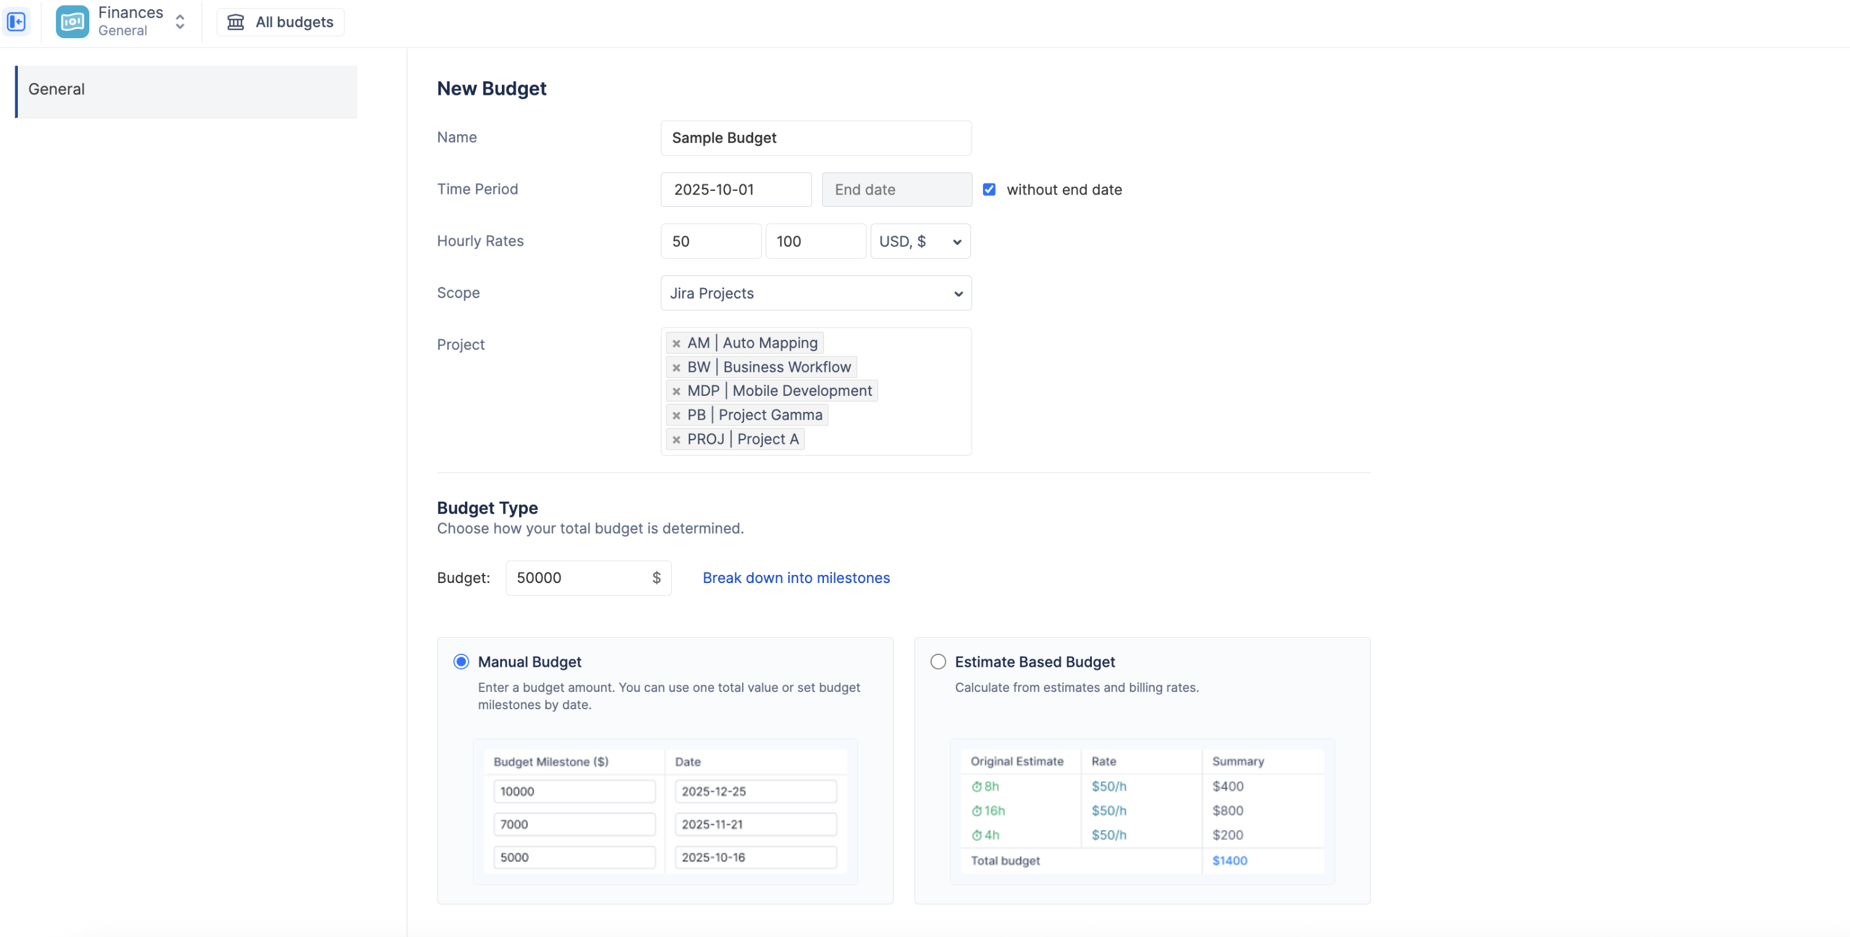Uncheck the without end date checkbox
1850x937 pixels.
[x=989, y=190]
